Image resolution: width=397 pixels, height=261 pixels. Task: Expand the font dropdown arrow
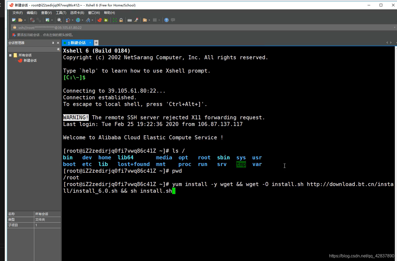pyautogui.click(x=92, y=20)
